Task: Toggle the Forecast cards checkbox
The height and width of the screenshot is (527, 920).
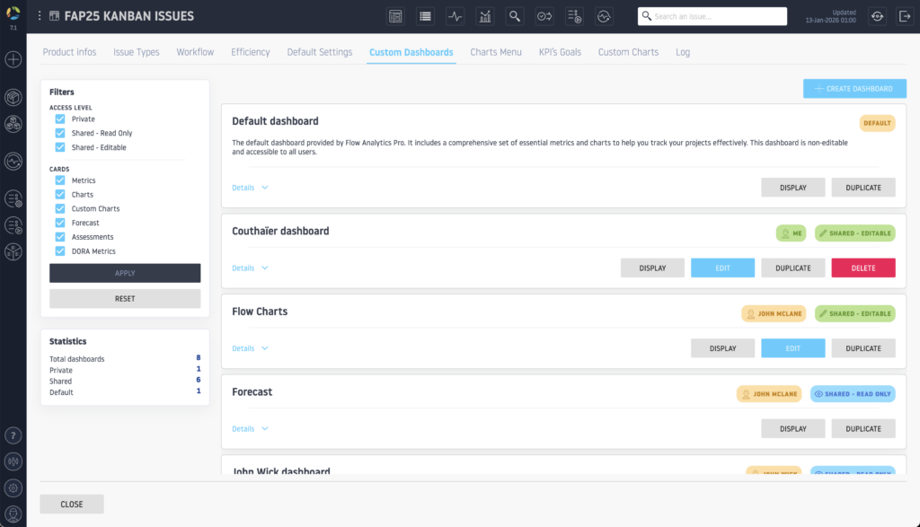Action: [60, 223]
